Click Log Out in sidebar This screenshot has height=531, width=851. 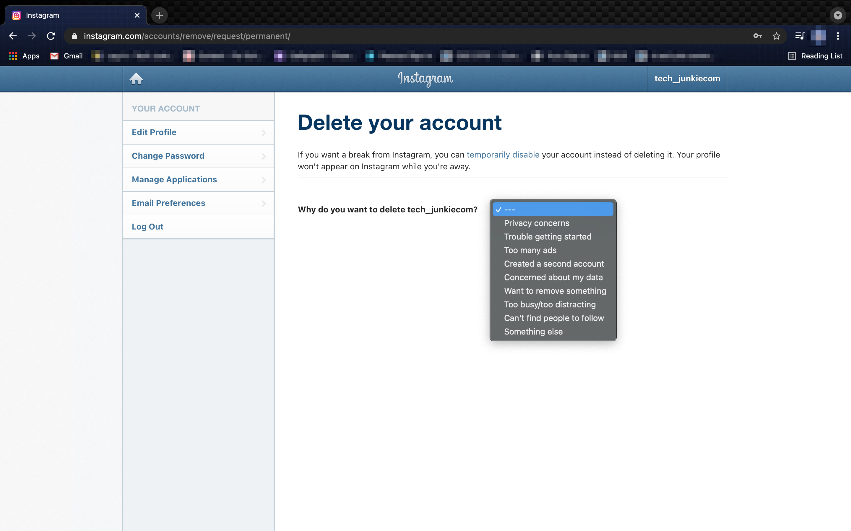pos(198,227)
